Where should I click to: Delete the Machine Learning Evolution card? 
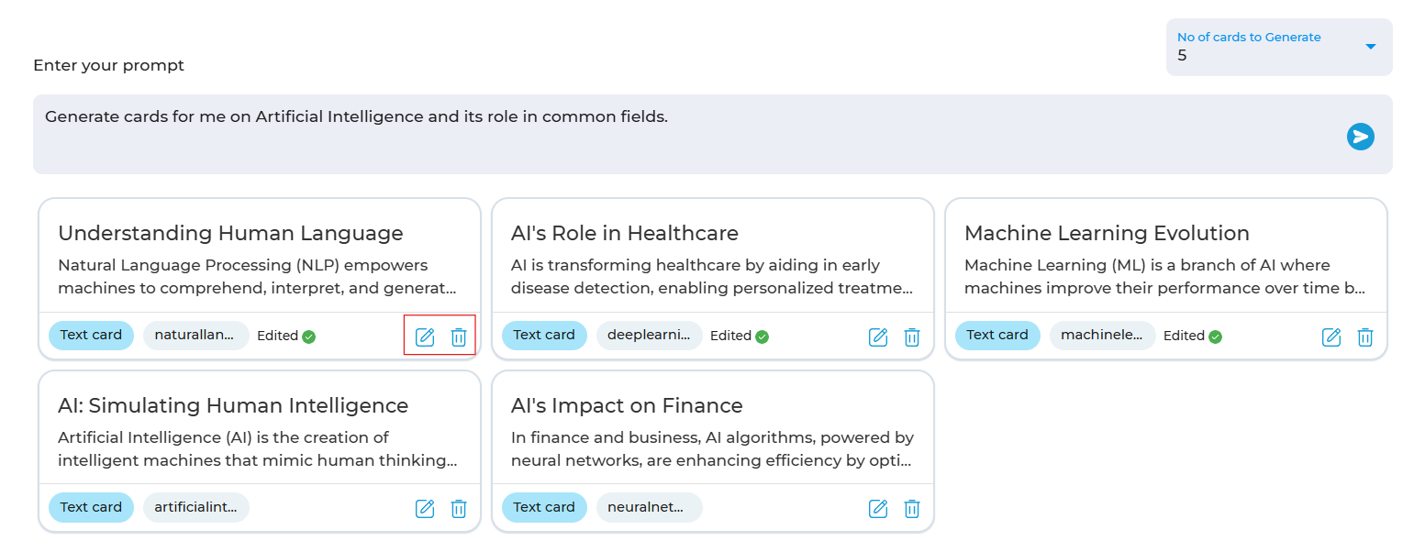[1365, 337]
